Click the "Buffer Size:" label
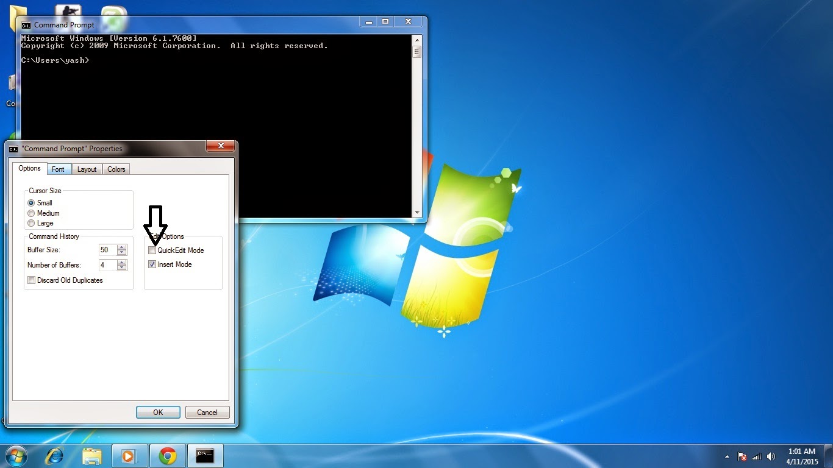The width and height of the screenshot is (833, 468). coord(44,250)
